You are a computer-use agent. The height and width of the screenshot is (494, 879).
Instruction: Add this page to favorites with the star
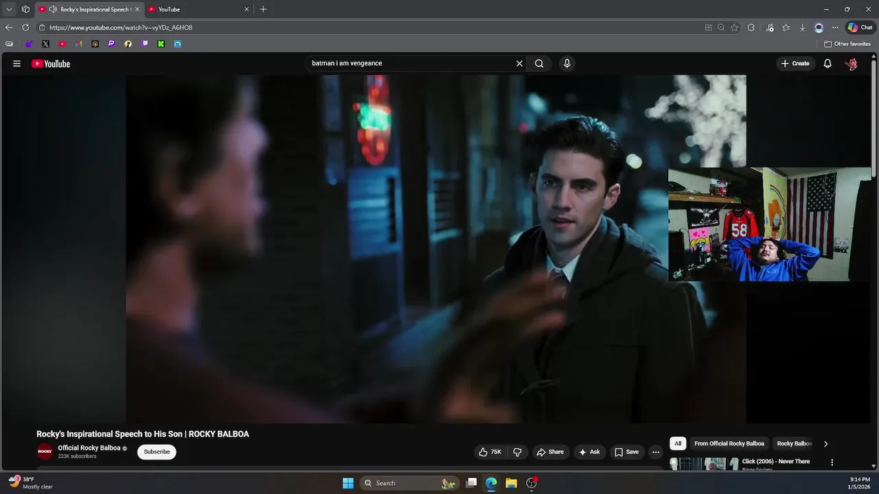[x=734, y=27]
